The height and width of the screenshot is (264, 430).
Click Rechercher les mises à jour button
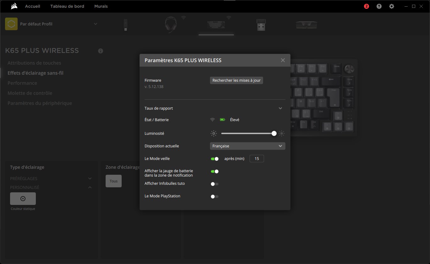point(236,80)
